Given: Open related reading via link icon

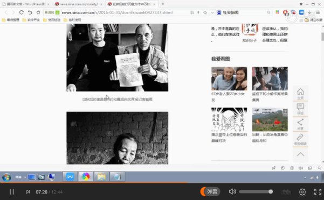Looking at the screenshot, I should coord(300,139).
